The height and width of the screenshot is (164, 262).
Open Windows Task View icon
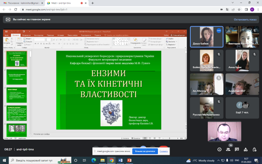(x=84, y=160)
